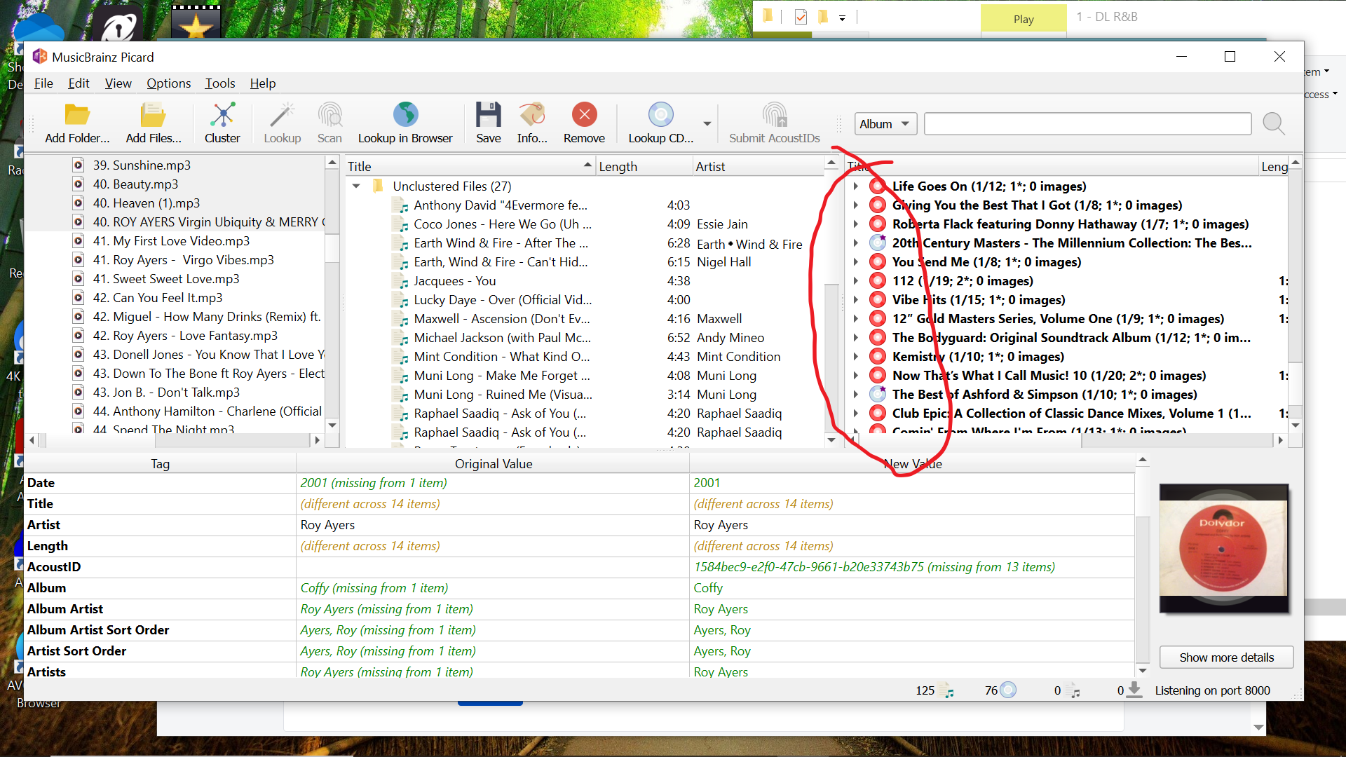Click Listening on port 8000 status text

coord(1212,690)
